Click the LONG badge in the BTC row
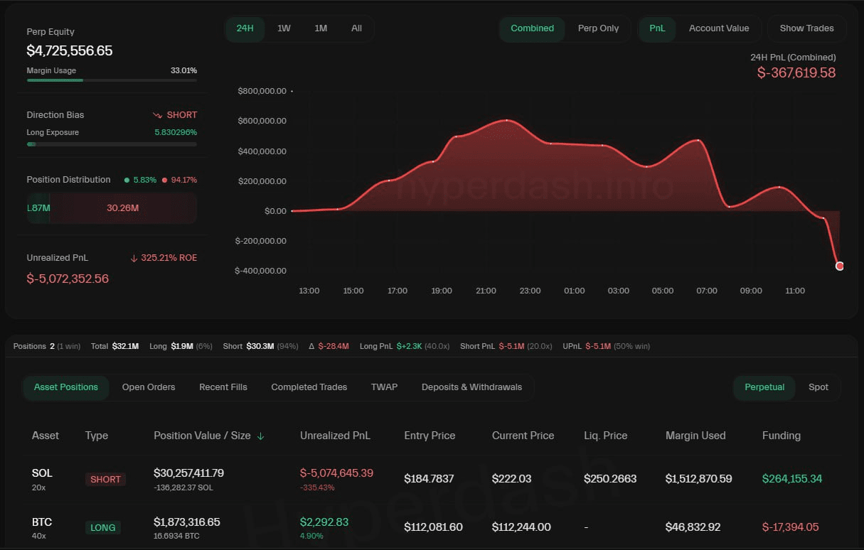Image resolution: width=864 pixels, height=550 pixels. tap(103, 528)
